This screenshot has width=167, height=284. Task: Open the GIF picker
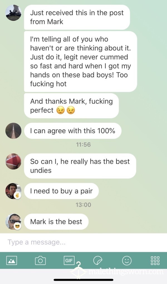tap(69, 261)
